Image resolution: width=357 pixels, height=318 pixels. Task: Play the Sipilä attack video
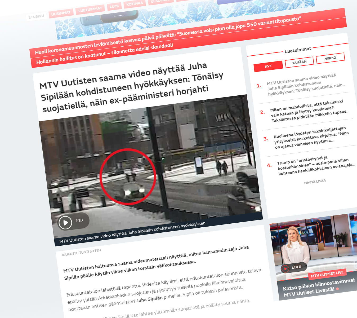coord(65,223)
